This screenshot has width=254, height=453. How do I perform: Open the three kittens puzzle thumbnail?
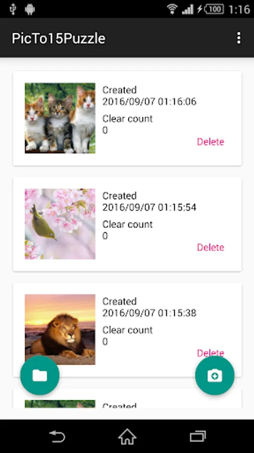[x=60, y=118]
